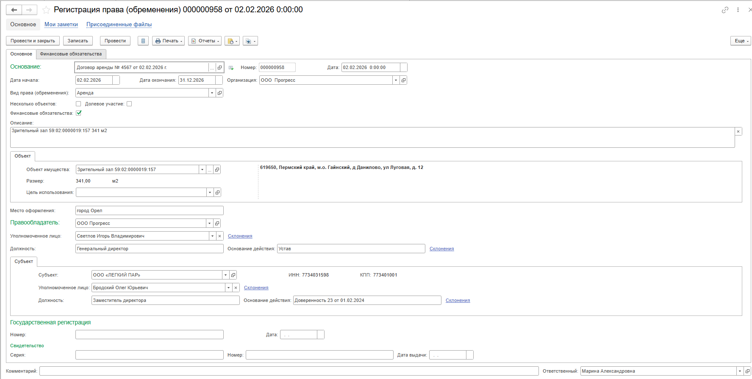Image resolution: width=752 pixels, height=379 pixels.
Task: Toggle the Несколько объектов checkbox
Action: click(78, 104)
